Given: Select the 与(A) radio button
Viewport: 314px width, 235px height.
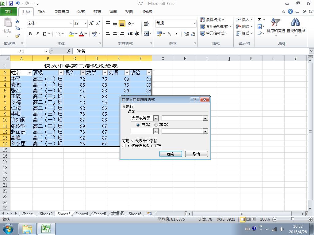Looking at the screenshot, I should pyautogui.click(x=138, y=125).
